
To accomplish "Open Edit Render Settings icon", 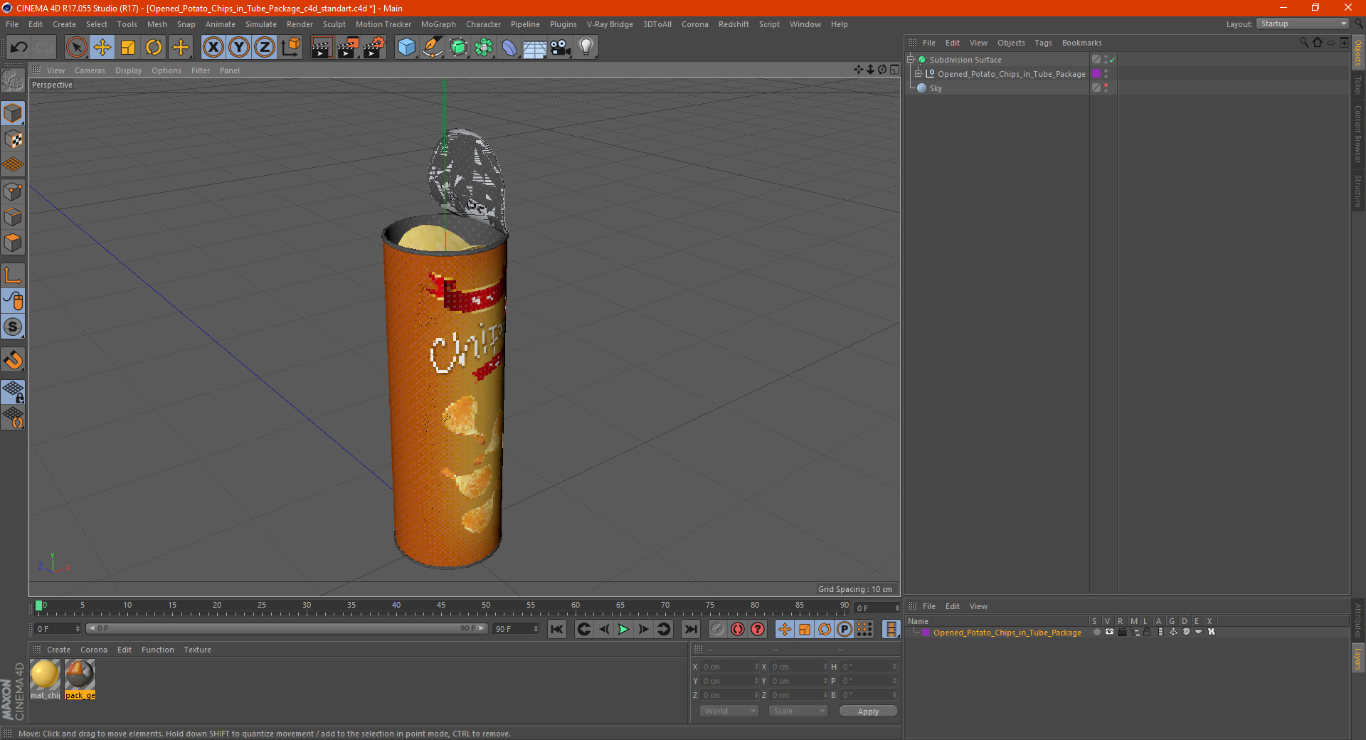I will (x=374, y=48).
